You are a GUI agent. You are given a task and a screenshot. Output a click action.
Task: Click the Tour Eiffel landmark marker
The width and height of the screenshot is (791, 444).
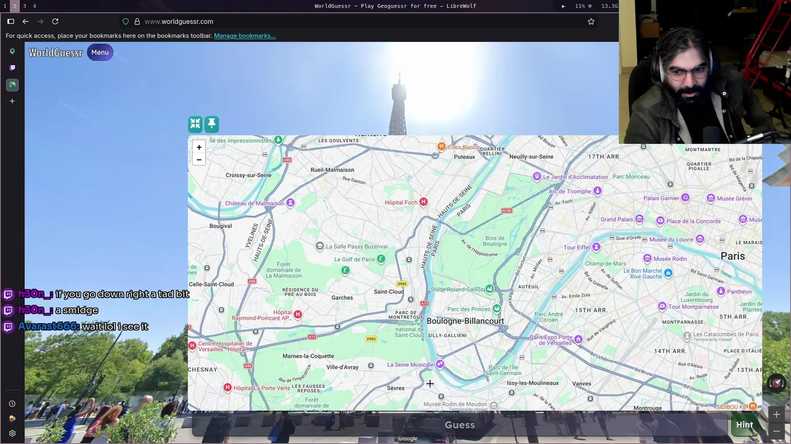596,247
